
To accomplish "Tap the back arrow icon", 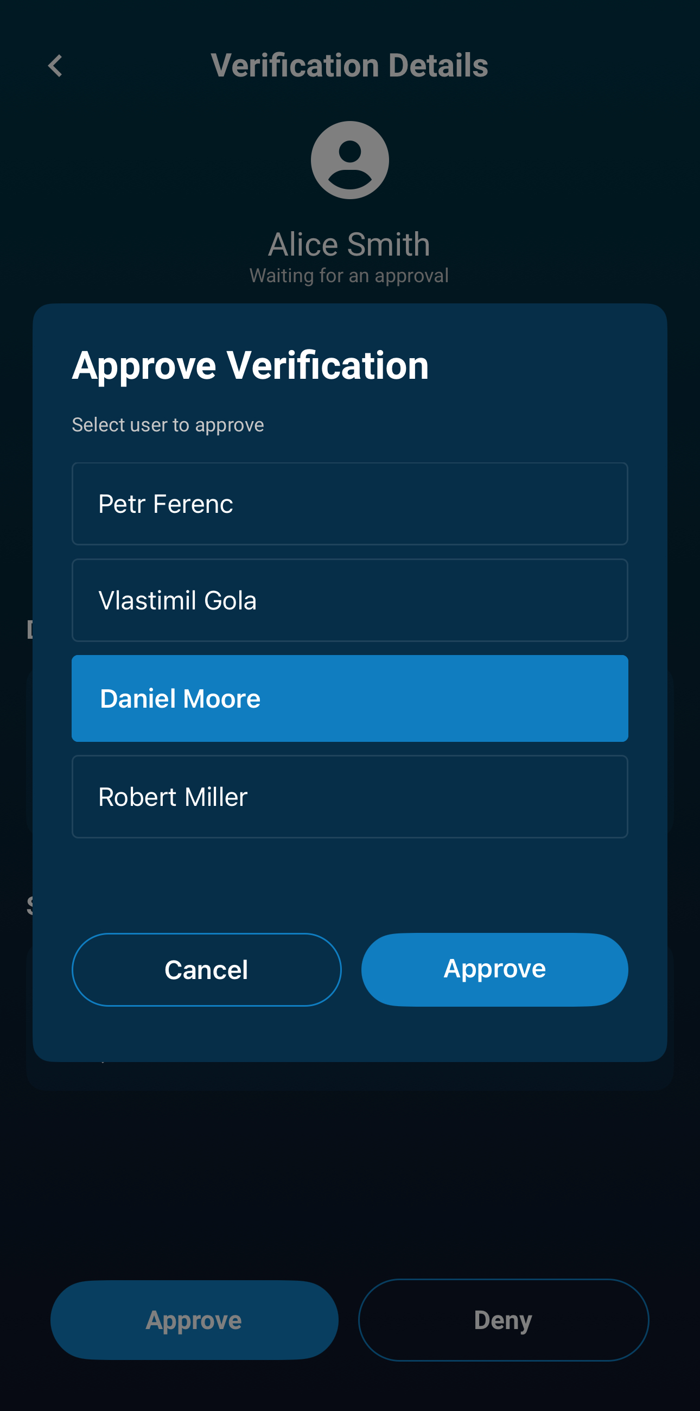I will (55, 66).
